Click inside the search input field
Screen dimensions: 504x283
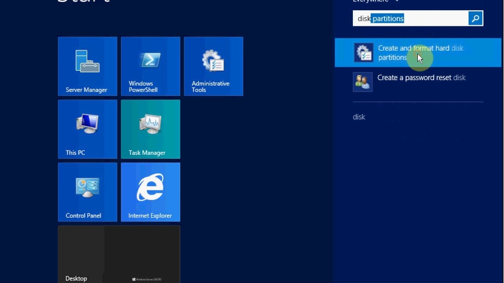click(x=433, y=18)
